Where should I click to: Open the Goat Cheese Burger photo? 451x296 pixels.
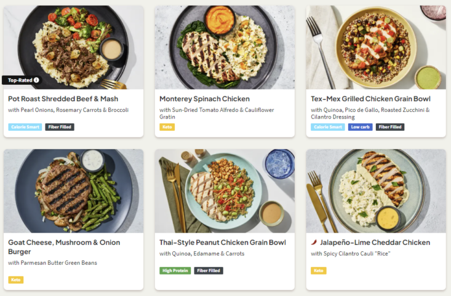[73, 190]
